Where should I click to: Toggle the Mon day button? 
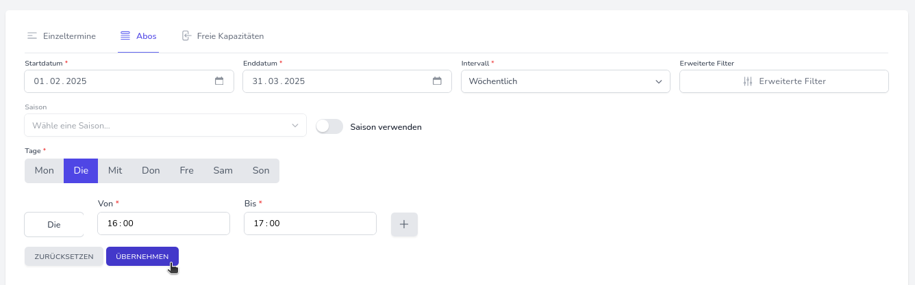[45, 171]
